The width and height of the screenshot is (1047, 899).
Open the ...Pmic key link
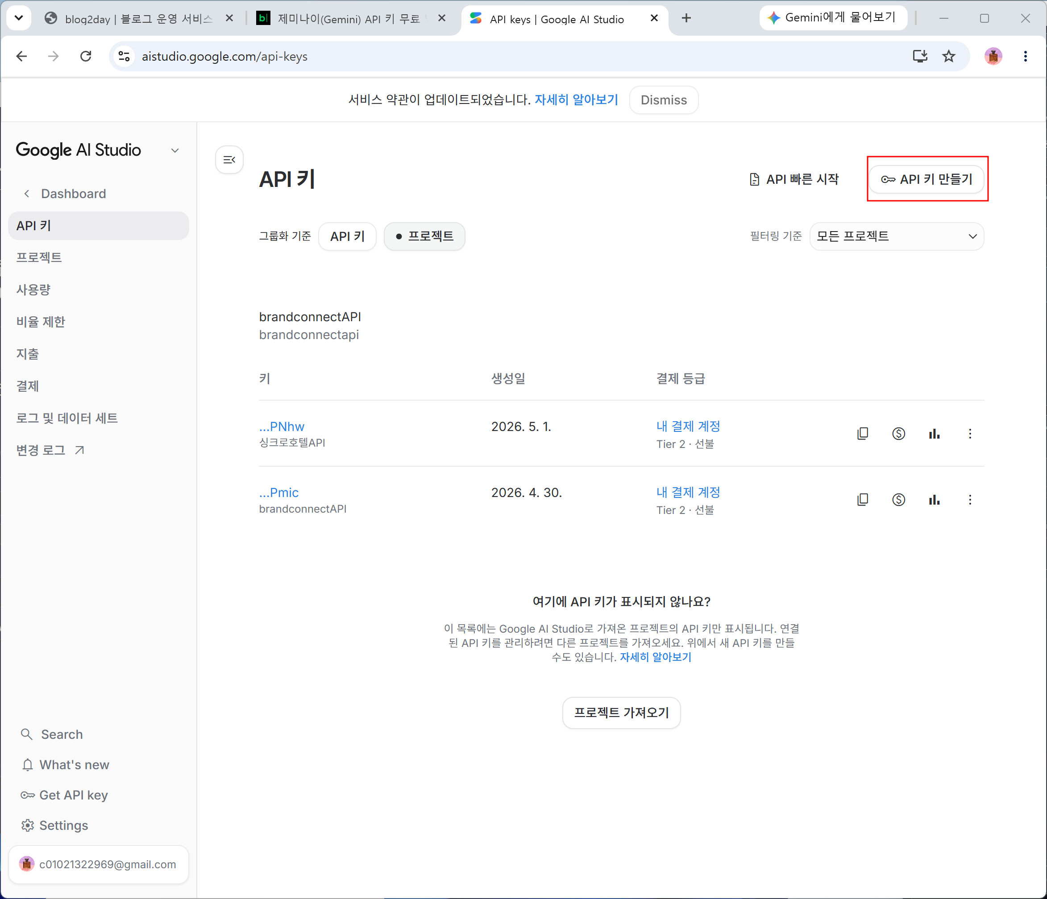pyautogui.click(x=278, y=493)
